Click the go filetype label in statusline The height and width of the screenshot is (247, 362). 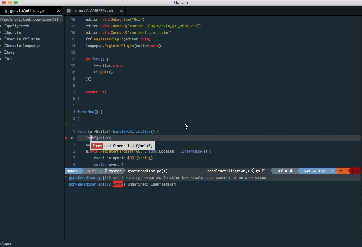point(258,171)
